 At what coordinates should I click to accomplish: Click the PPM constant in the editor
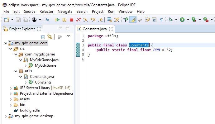pos(157,50)
